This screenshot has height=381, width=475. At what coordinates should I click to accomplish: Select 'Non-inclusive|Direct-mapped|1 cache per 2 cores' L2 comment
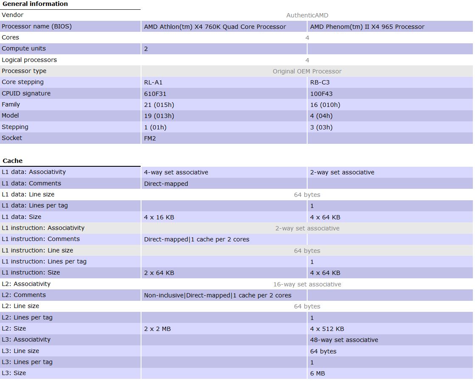(218, 295)
